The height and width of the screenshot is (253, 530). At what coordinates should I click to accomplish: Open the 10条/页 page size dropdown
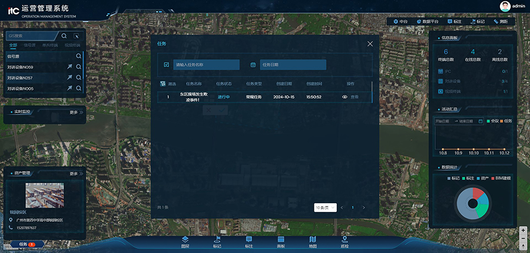coord(324,207)
